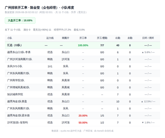Screen dimensions: 165x138
Task: Open the 越秀淘金2队梁水德 row
Action: coord(82,116)
